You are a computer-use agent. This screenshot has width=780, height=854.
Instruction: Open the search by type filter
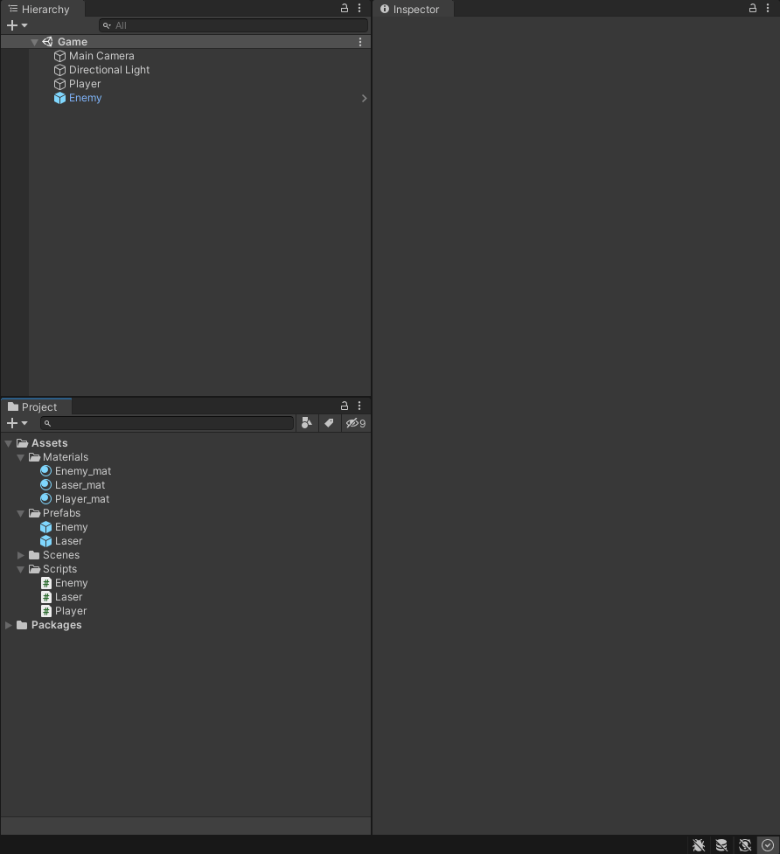307,423
